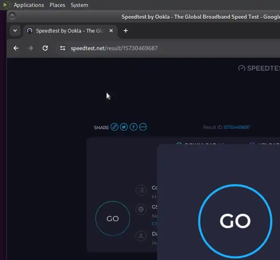Open the Places menu

pyautogui.click(x=57, y=5)
